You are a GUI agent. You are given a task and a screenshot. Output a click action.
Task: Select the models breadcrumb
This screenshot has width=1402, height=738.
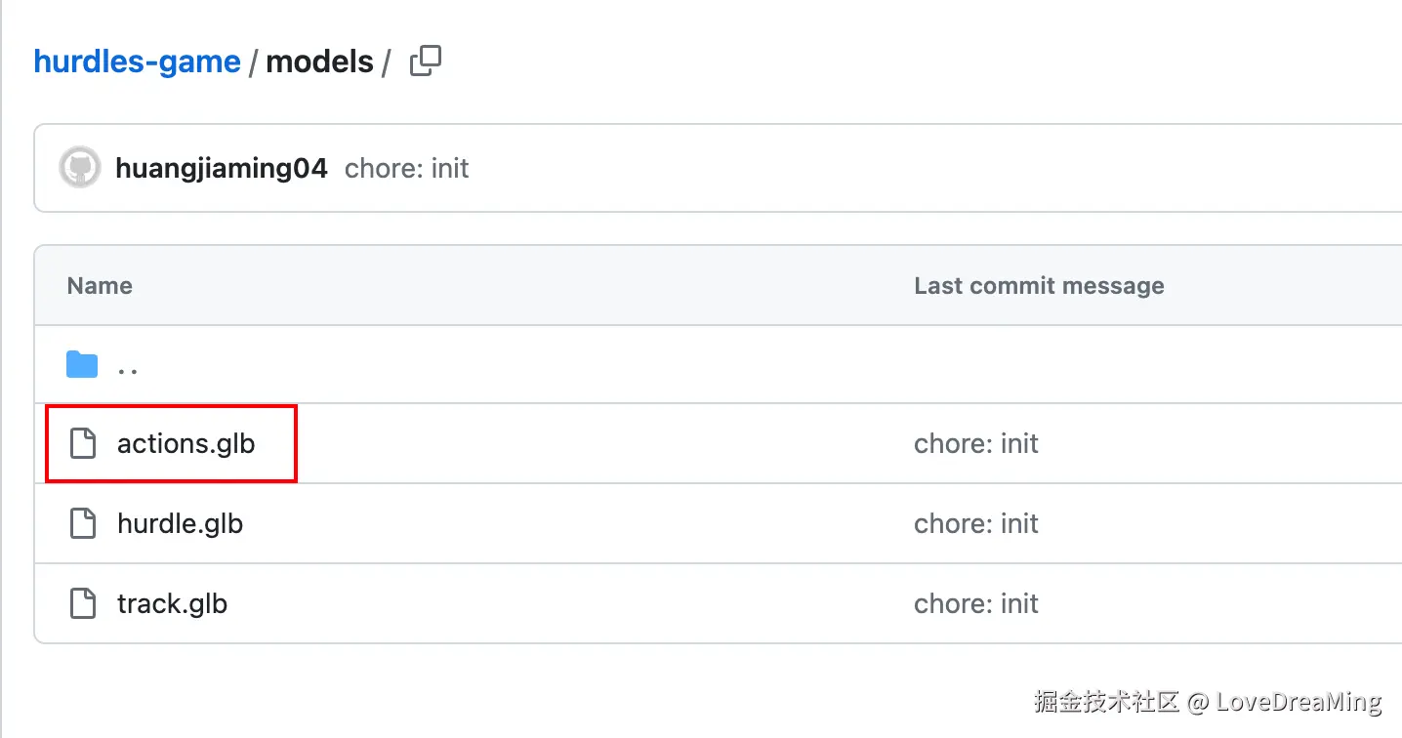[319, 61]
